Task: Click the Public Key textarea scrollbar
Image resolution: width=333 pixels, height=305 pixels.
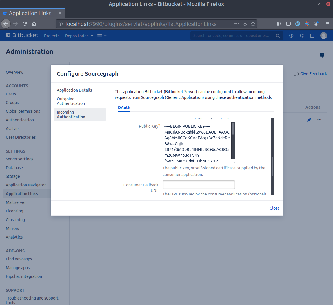Action: (x=233, y=141)
